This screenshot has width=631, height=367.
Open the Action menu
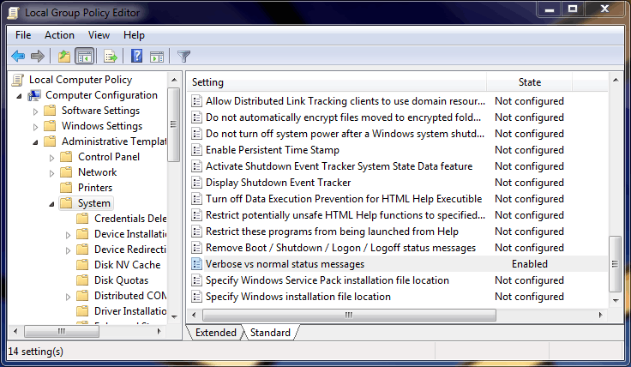(59, 35)
